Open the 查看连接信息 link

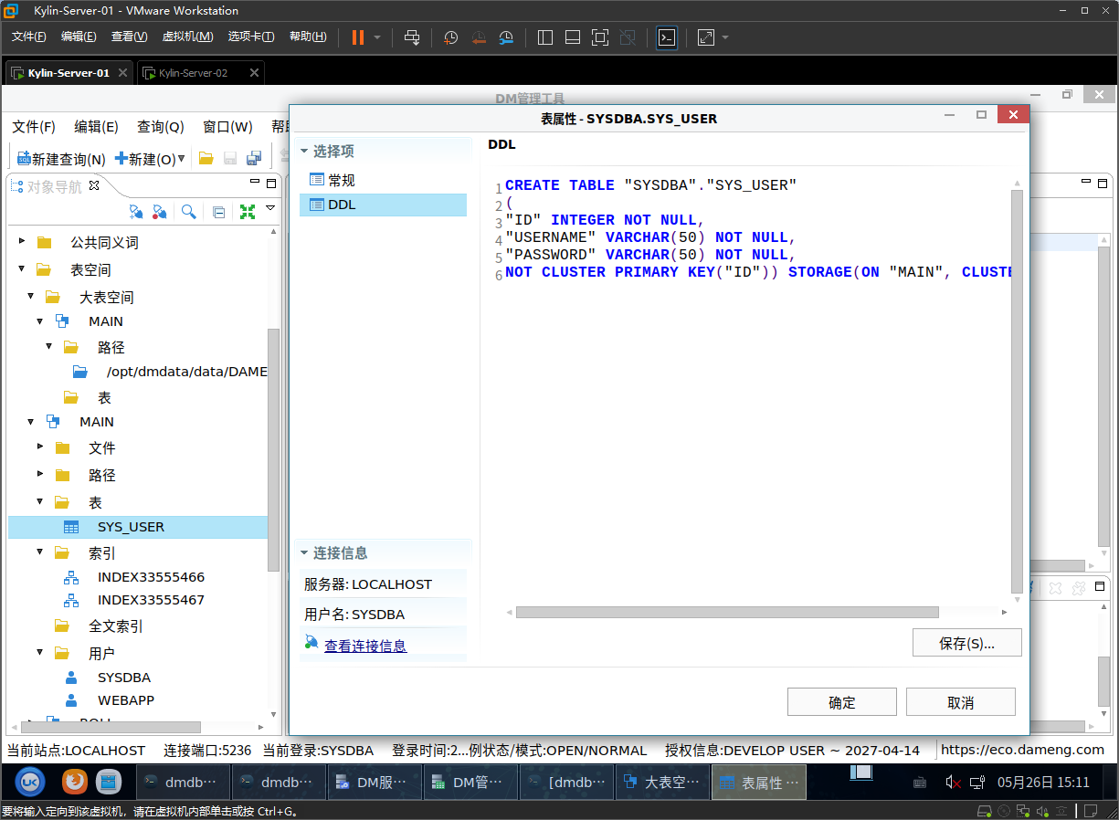click(365, 646)
